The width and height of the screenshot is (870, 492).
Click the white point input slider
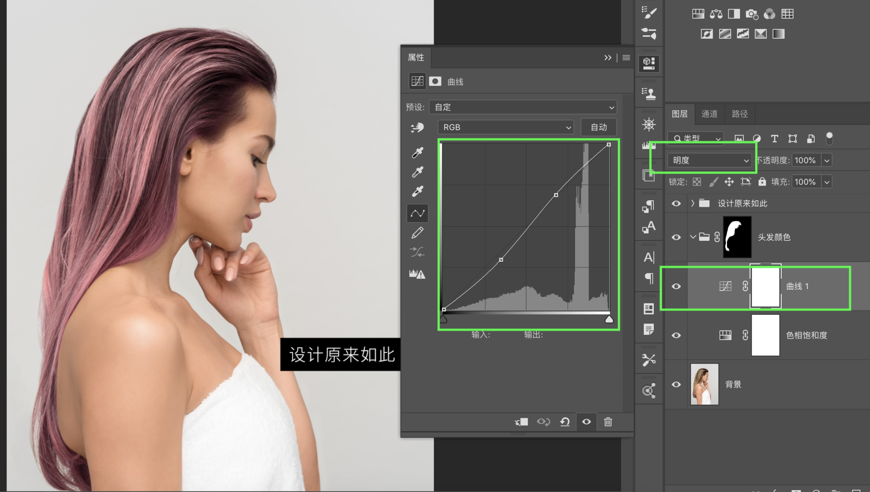[609, 320]
